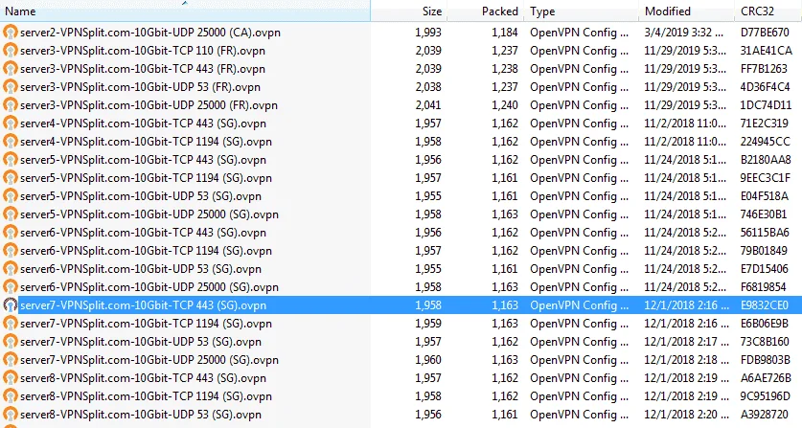Click OpenVPN icon of server8 TCP 1194 (SG)
802x428 pixels.
pyautogui.click(x=11, y=396)
